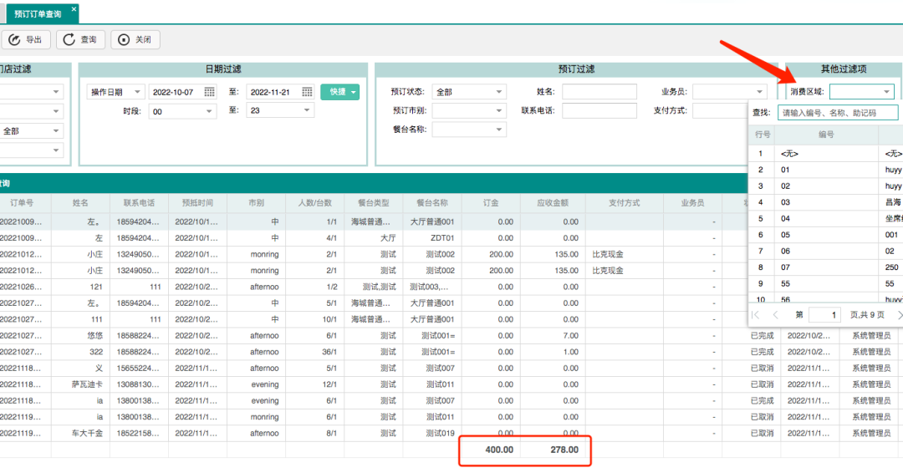The width and height of the screenshot is (903, 473).
Task: Open the 业务员 dropdown
Action: [729, 92]
